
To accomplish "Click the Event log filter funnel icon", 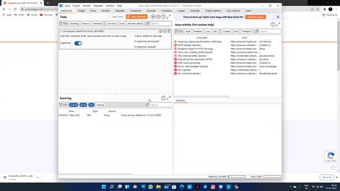I will coord(61,105).
